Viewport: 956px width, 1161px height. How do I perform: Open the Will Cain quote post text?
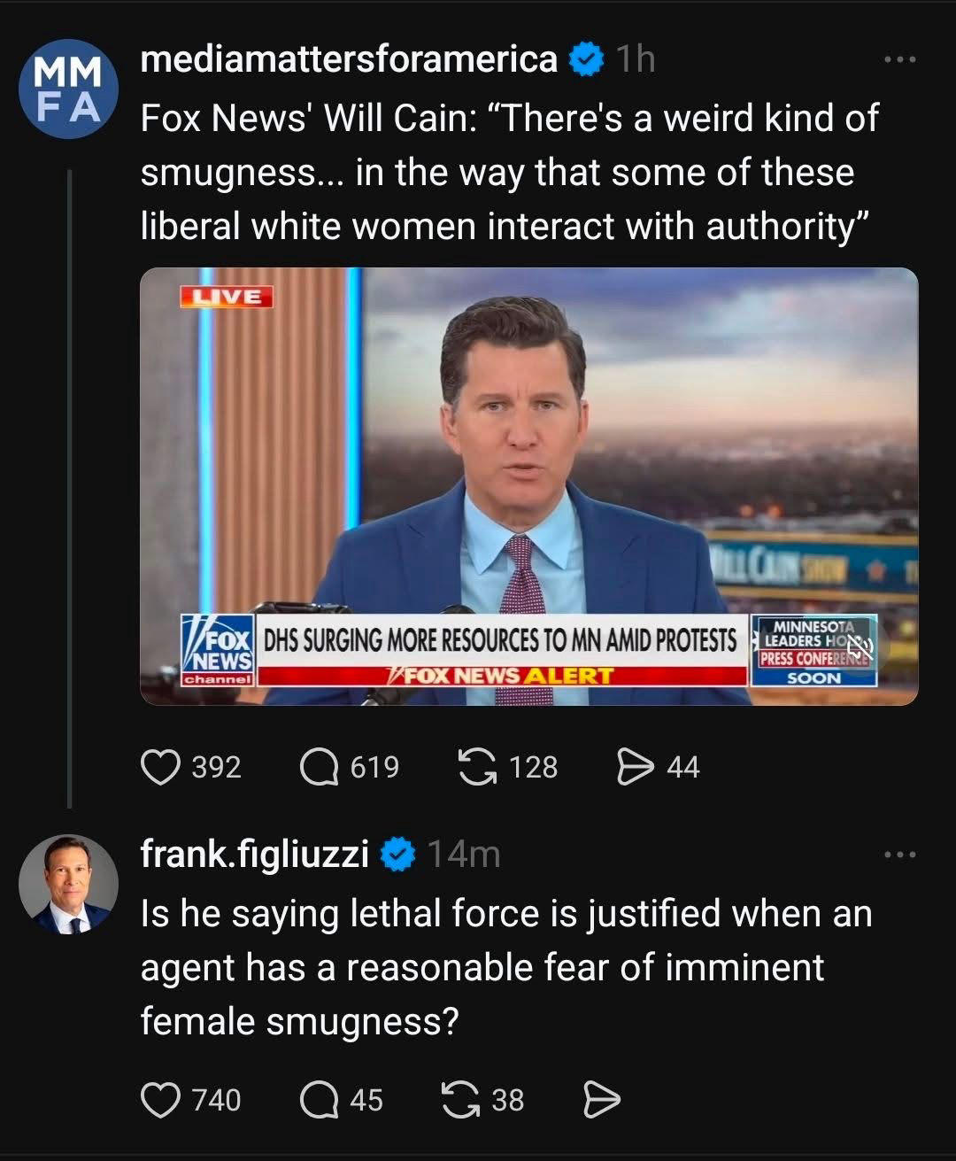(509, 172)
